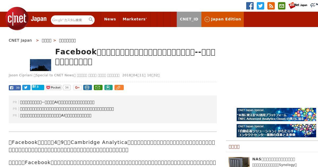Open the RSS feed icon
The width and height of the screenshot is (318, 167).
271,6
